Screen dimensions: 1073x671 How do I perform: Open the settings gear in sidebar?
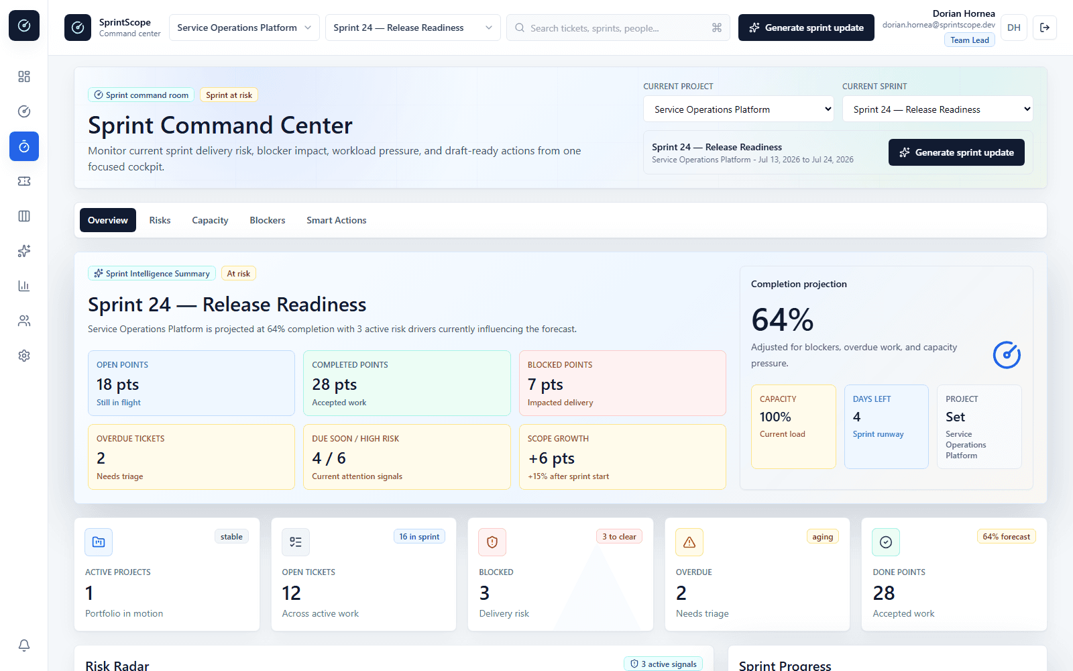pos(24,356)
